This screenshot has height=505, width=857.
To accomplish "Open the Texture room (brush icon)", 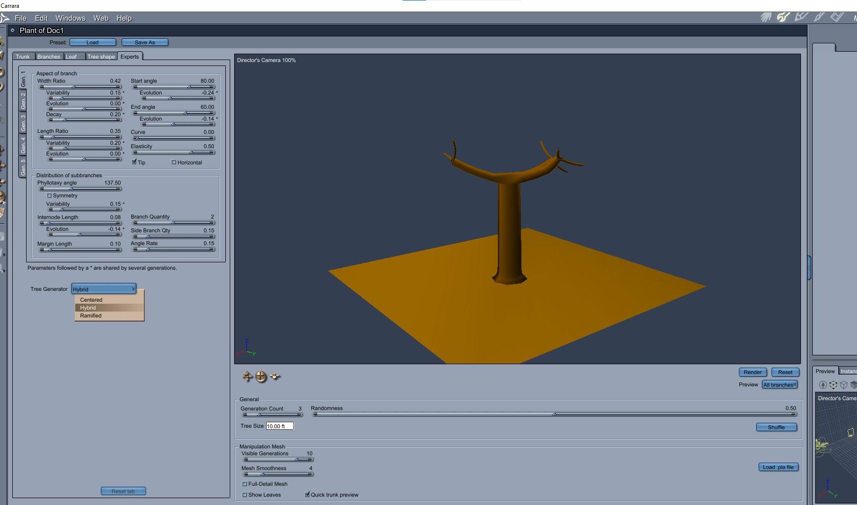I will (x=819, y=17).
